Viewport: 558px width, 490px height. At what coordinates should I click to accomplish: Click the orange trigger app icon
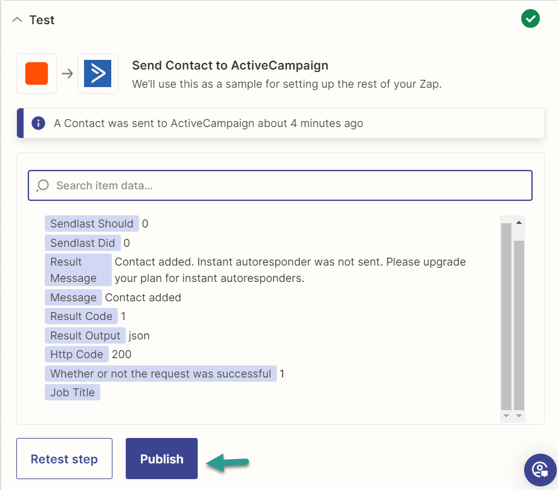coord(37,73)
